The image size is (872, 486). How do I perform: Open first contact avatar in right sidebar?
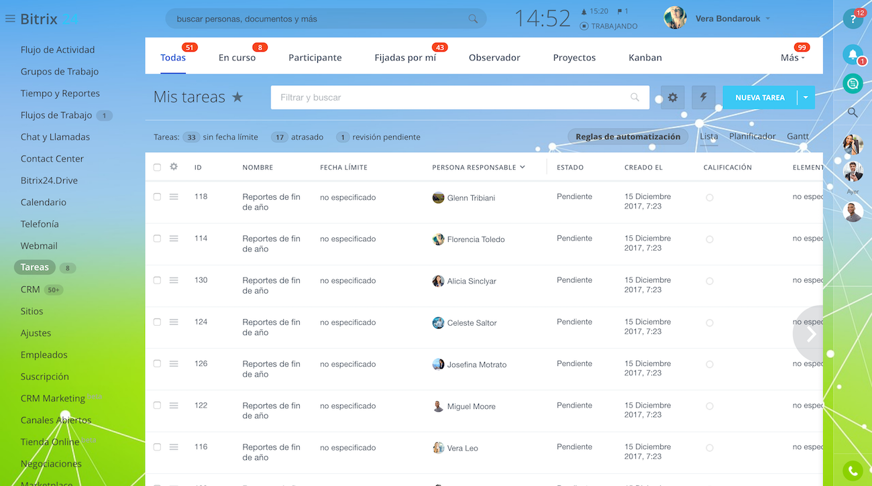click(853, 144)
